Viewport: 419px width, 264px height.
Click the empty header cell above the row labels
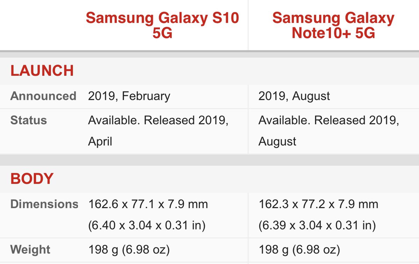click(x=38, y=25)
